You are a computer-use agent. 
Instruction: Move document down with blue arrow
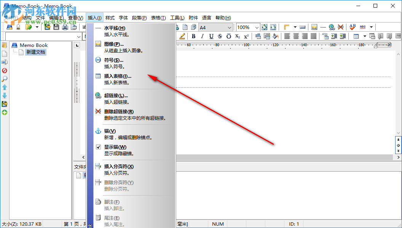click(5, 96)
